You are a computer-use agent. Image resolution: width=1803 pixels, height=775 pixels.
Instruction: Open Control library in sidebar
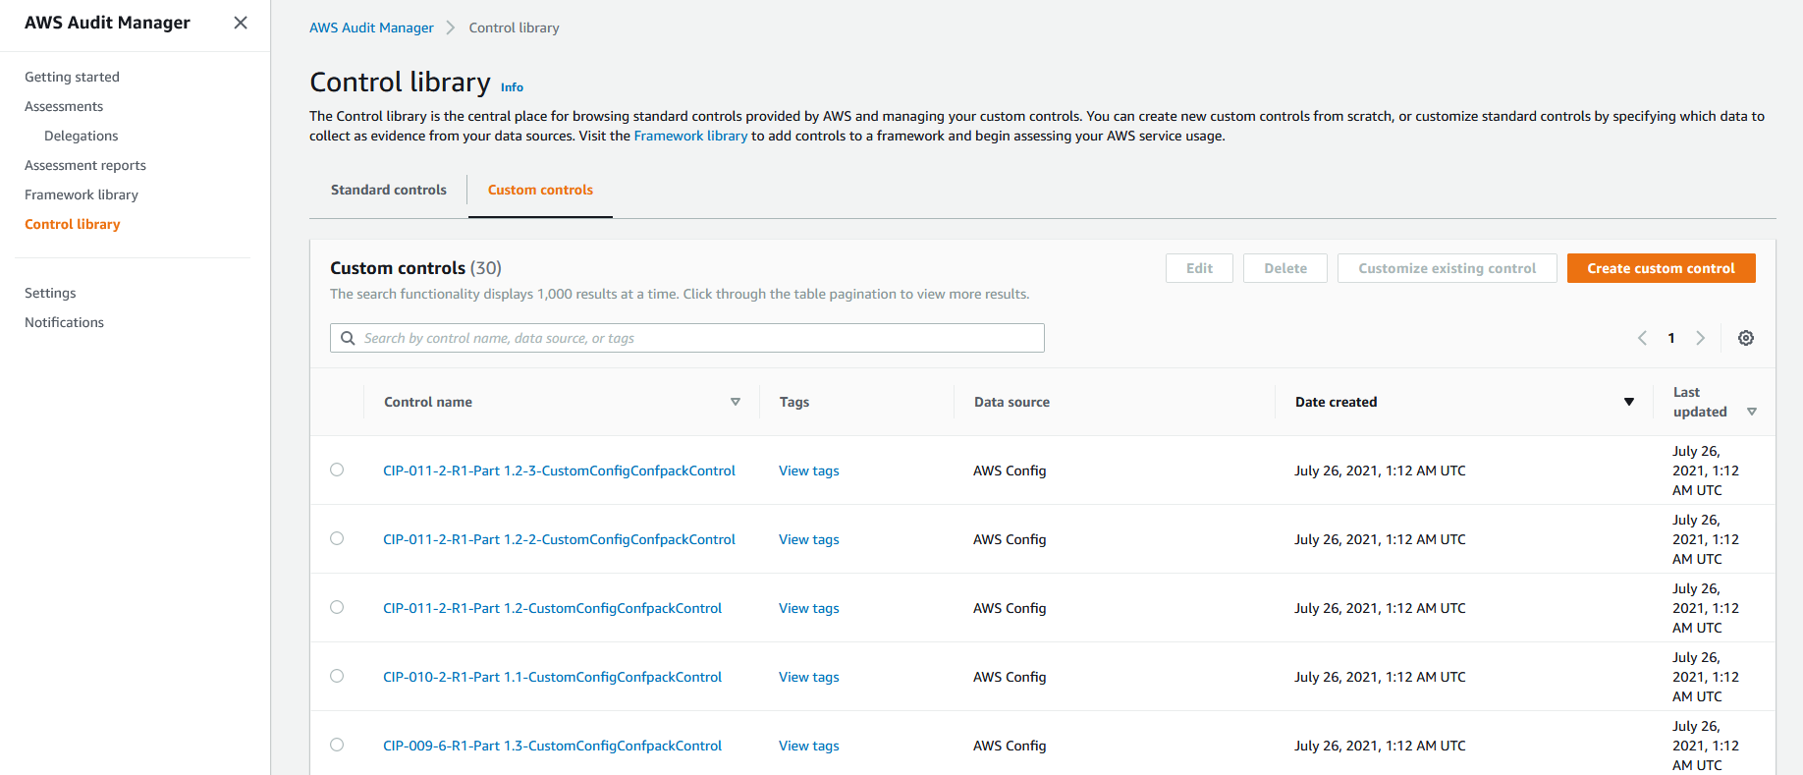73,224
